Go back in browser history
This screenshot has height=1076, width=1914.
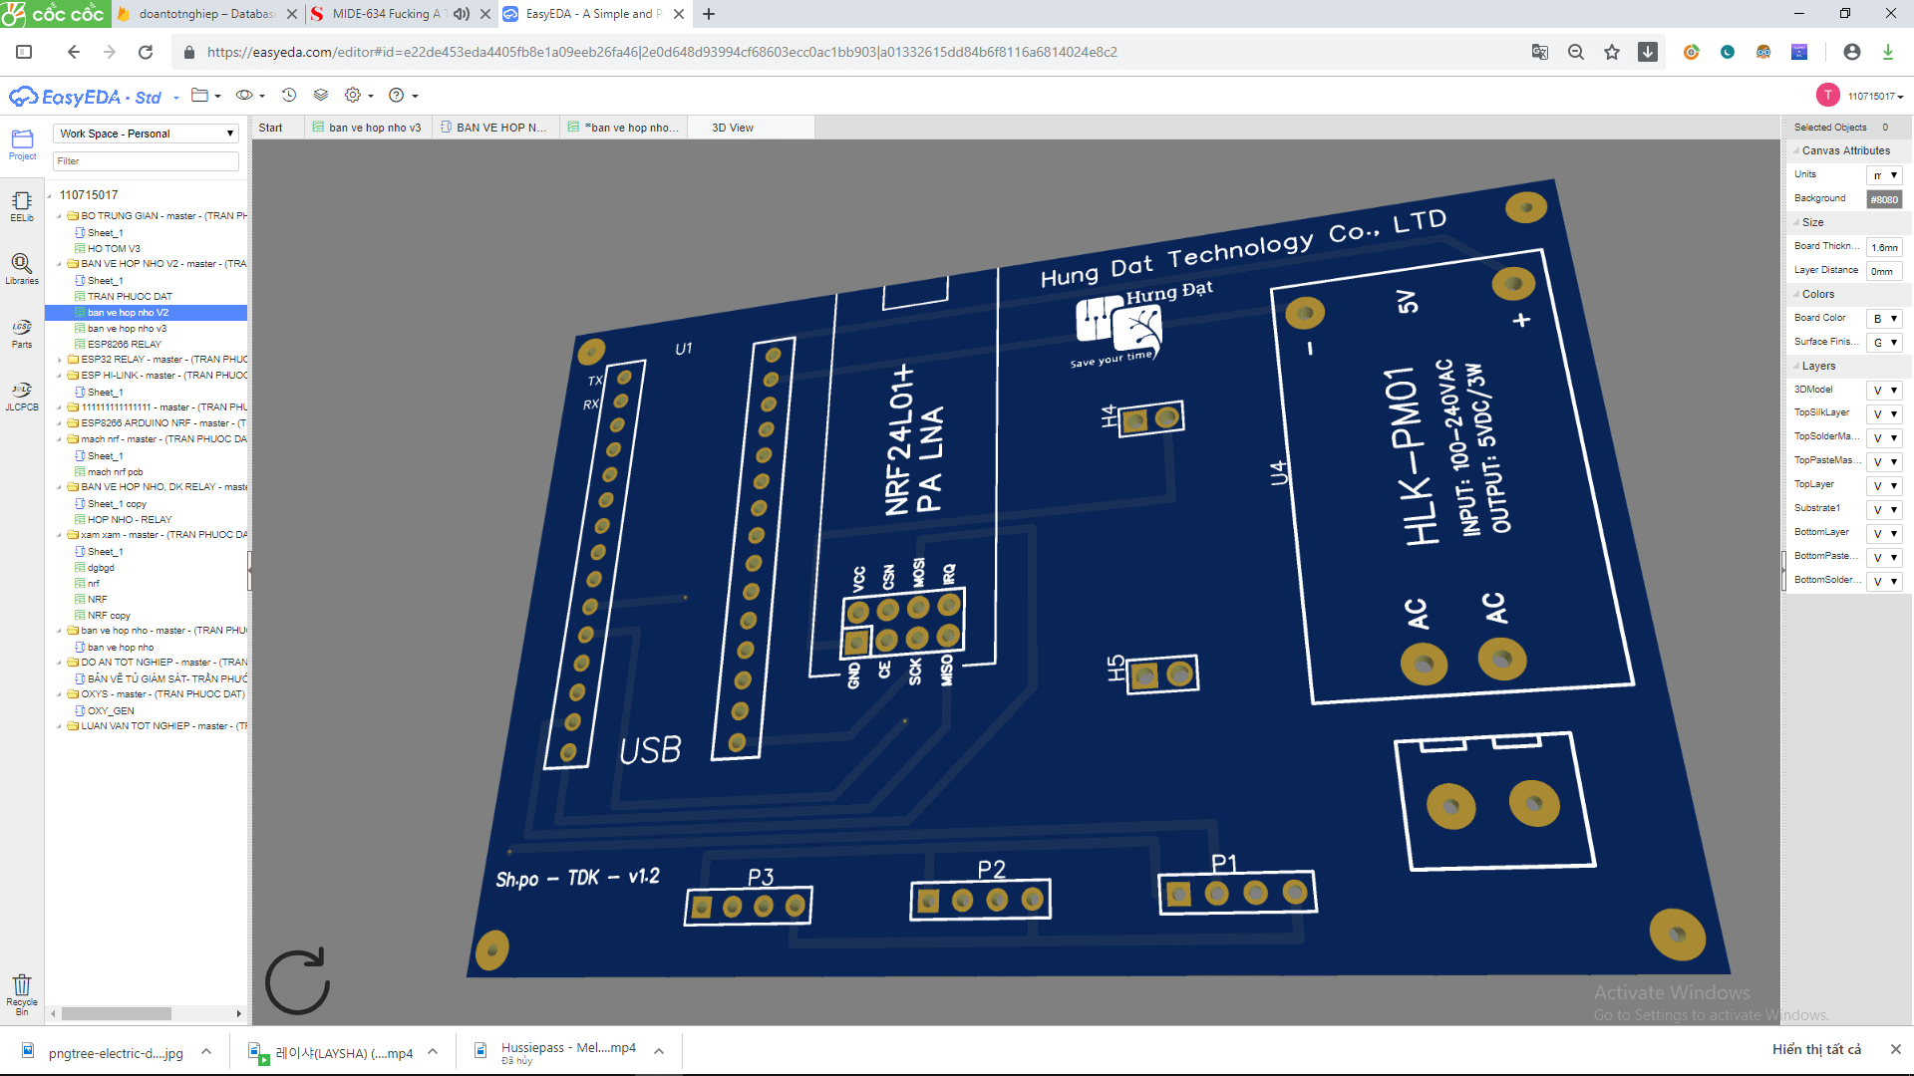pos(73,52)
